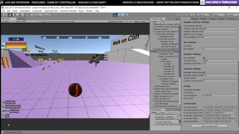Toggle Collapse in Console

tap(162, 112)
